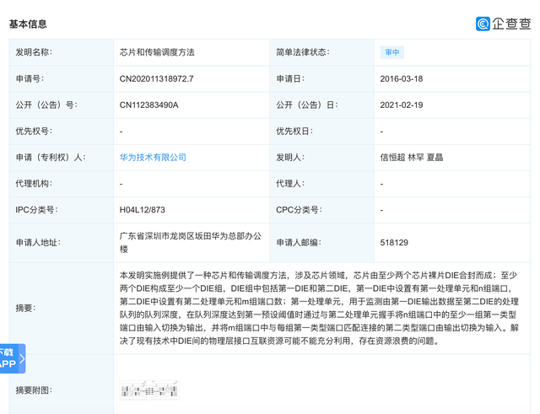Click the 申请人地址 label cell
The width and height of the screenshot is (540, 414).
point(62,243)
